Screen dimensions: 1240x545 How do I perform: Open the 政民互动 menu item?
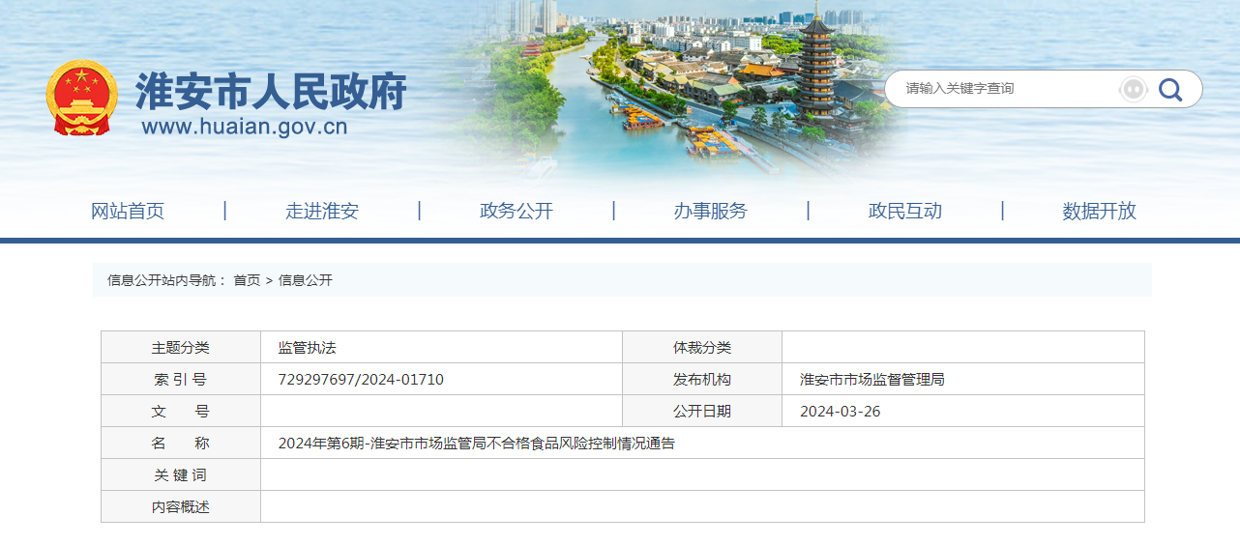(905, 211)
